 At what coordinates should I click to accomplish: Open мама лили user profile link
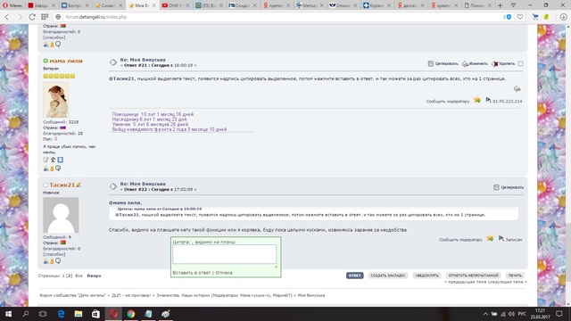tap(66, 61)
